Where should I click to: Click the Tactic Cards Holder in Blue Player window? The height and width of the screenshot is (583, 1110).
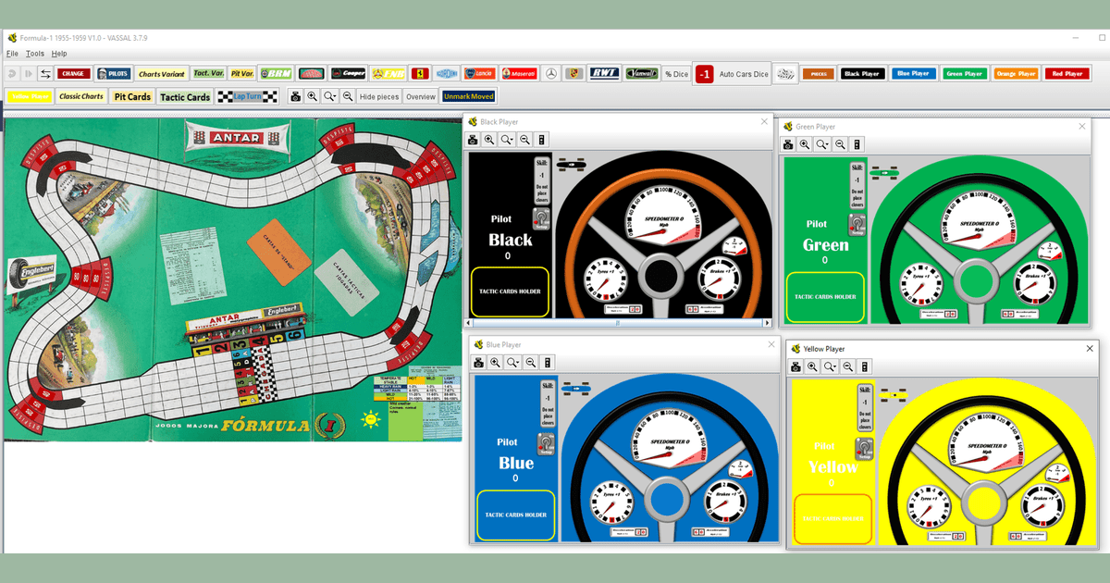pyautogui.click(x=516, y=515)
